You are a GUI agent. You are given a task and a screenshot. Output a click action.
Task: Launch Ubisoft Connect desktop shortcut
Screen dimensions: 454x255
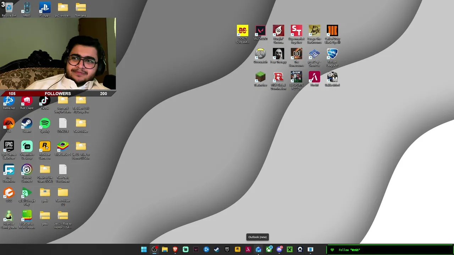tap(27, 173)
